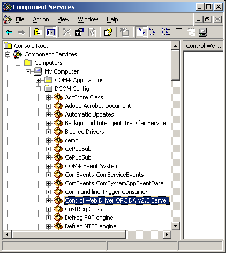The width and height of the screenshot is (226, 253).
Task: Click the horizontal scrollbar thumb
Action: [x=69, y=234]
